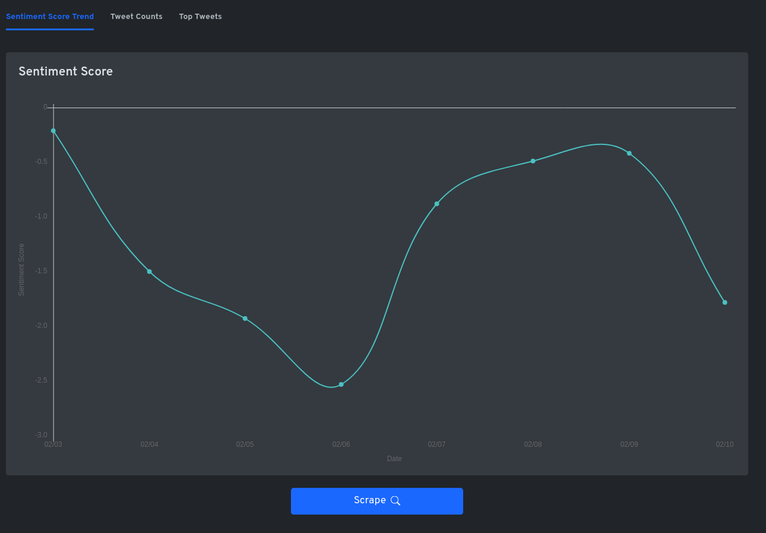Click the 'Date' x-axis title
766x533 pixels.
[394, 459]
